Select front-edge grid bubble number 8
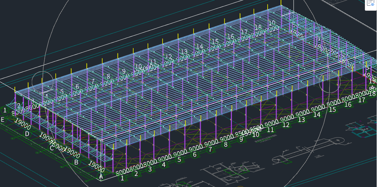 pyautogui.click(x=225, y=145)
